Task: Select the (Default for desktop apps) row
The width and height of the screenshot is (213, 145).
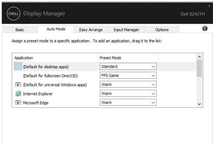Action: click(104, 67)
